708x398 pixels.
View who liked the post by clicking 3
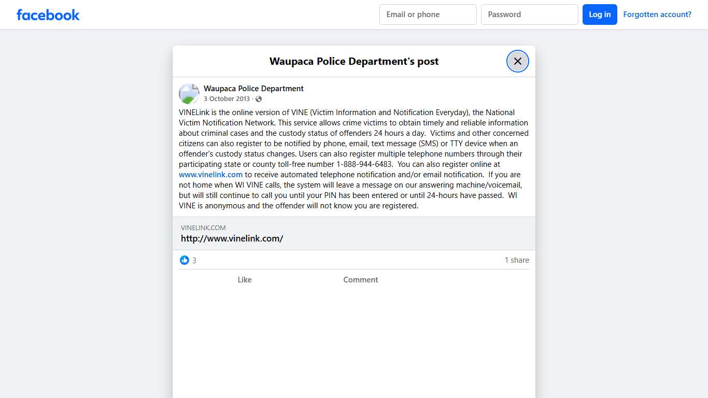click(x=194, y=260)
